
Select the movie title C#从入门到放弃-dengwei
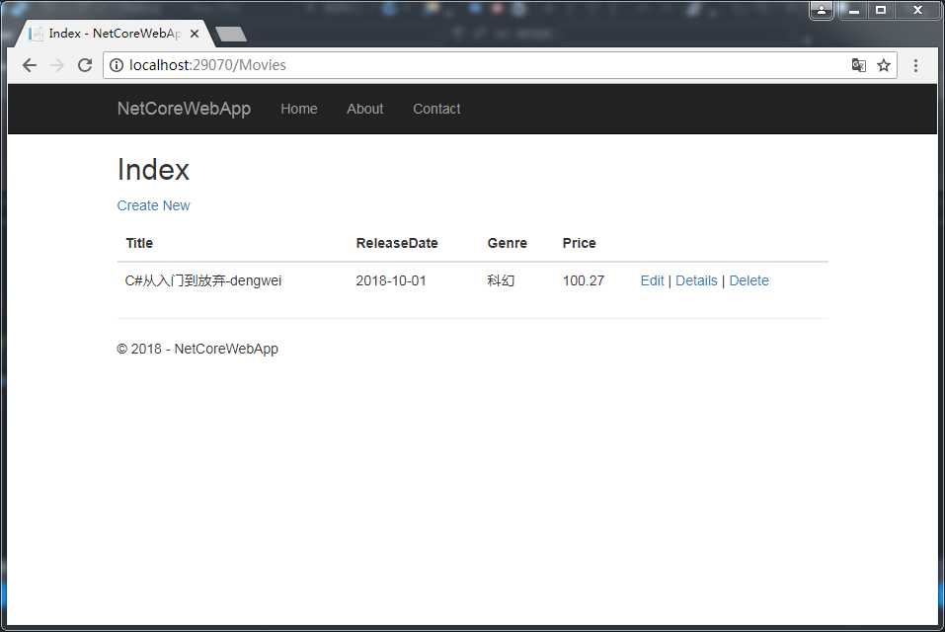pos(203,280)
